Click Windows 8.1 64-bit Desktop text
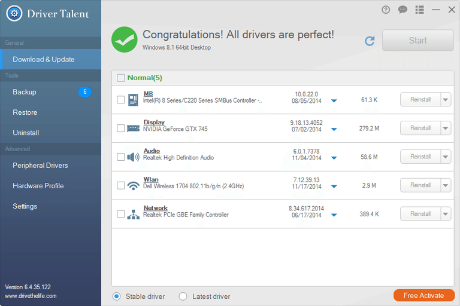The height and width of the screenshot is (306, 460). (177, 47)
